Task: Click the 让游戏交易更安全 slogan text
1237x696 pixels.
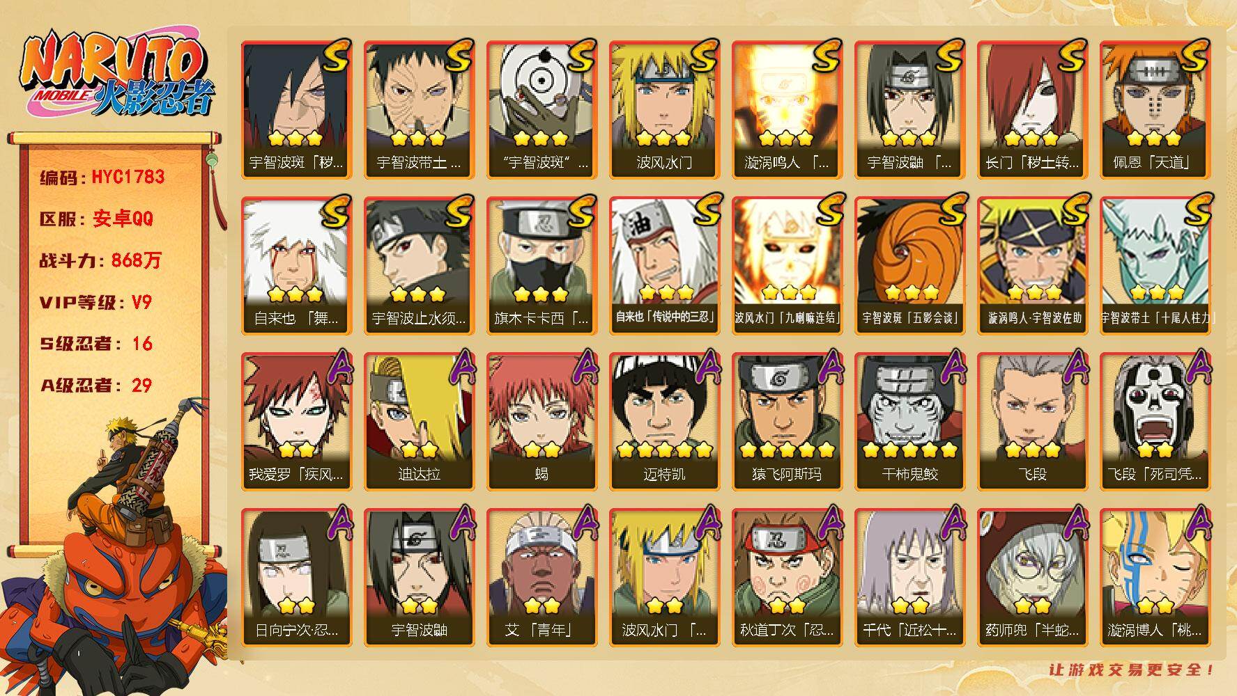Action: [x=1132, y=670]
